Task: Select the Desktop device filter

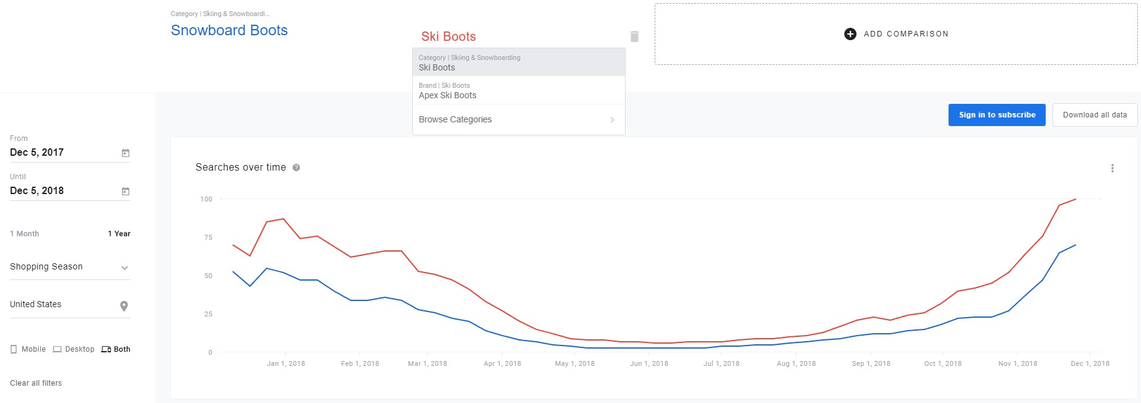Action: pyautogui.click(x=74, y=349)
